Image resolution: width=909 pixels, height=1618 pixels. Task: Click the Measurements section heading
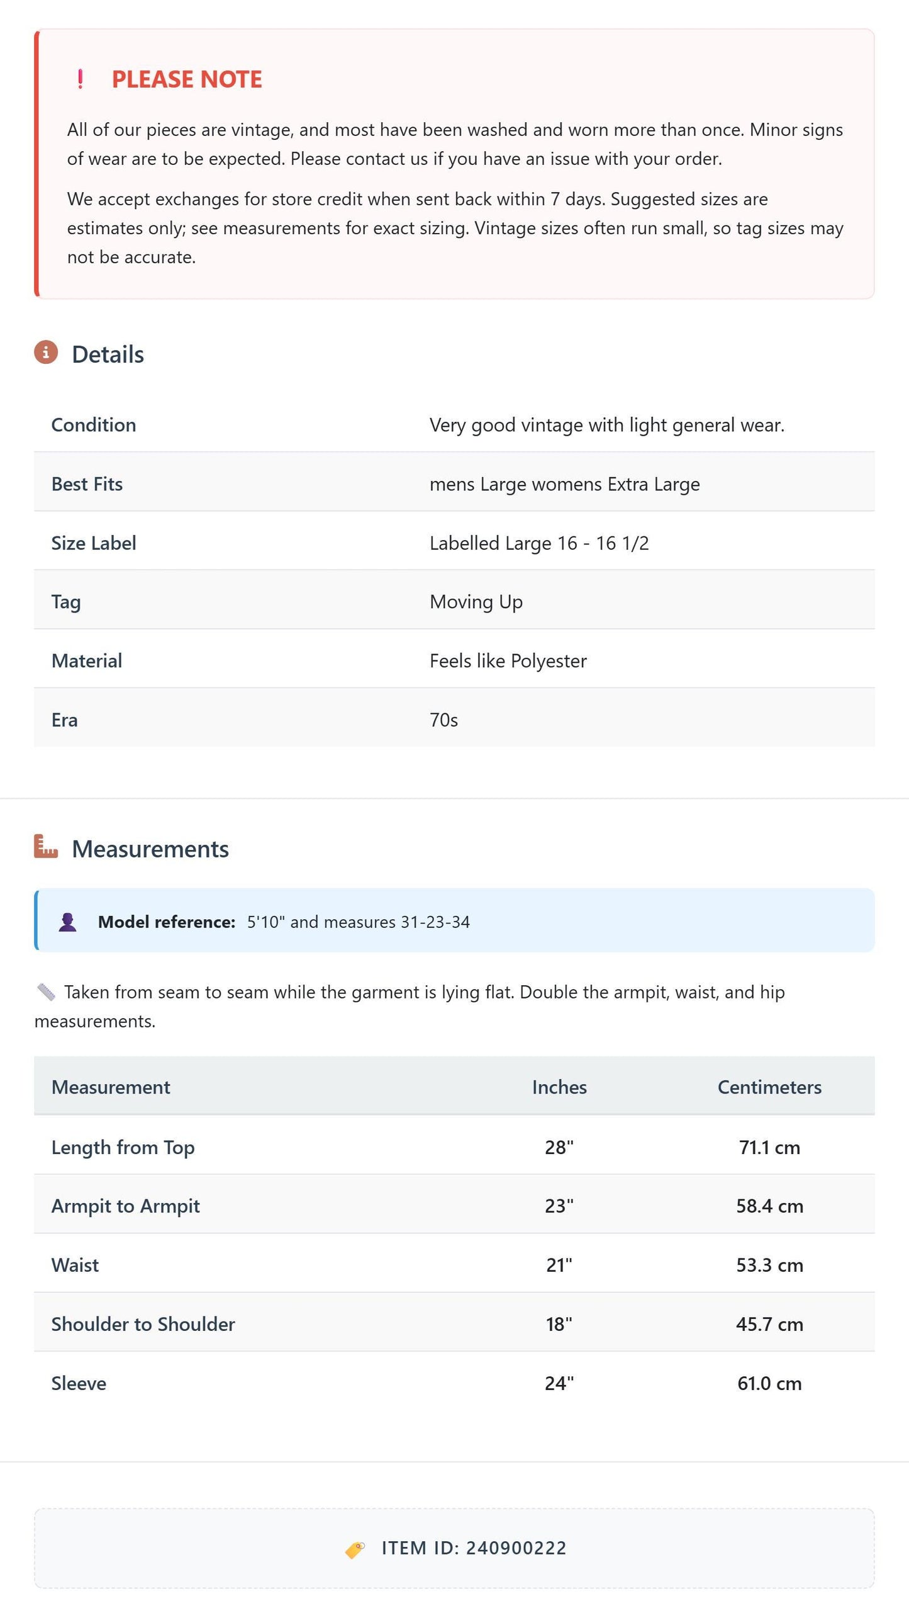click(x=150, y=849)
